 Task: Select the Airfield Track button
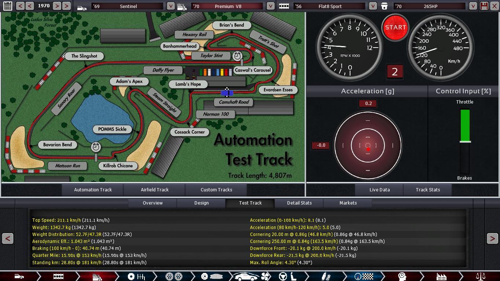(x=155, y=190)
